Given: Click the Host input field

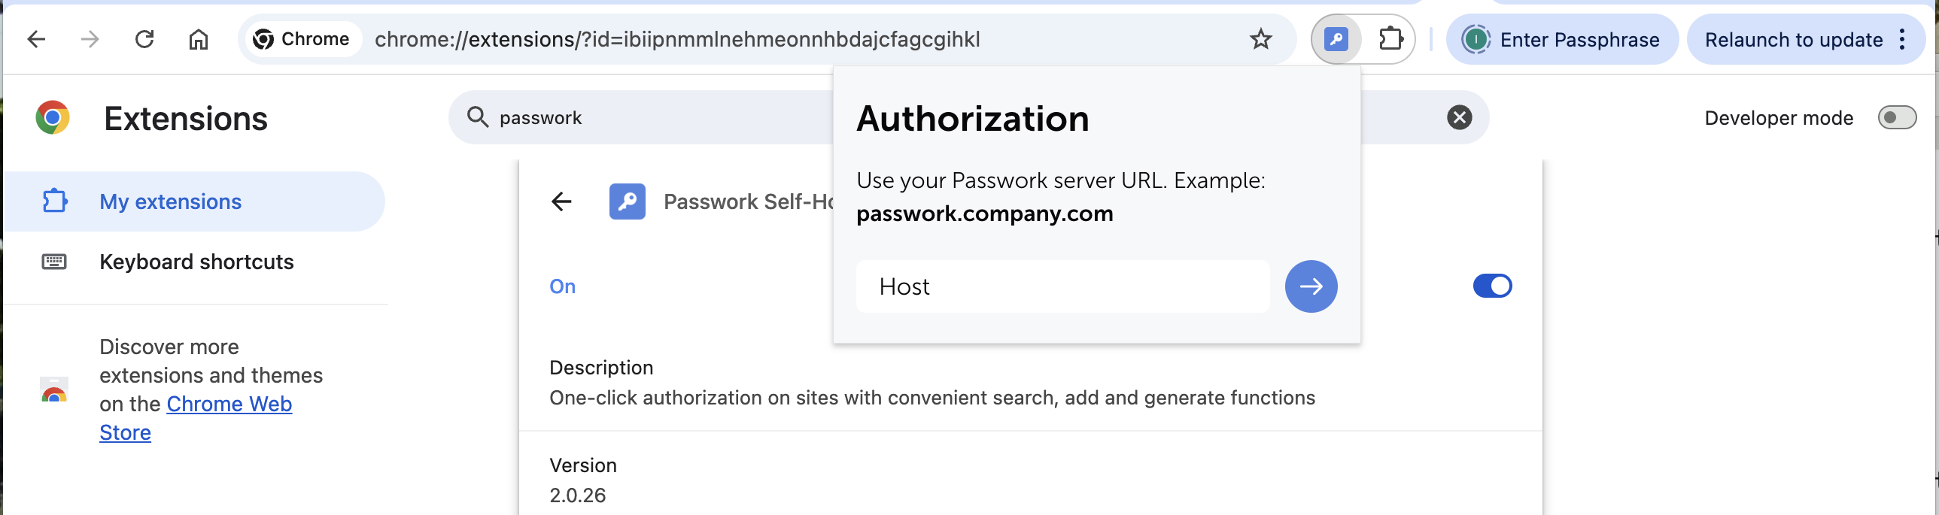Looking at the screenshot, I should (x=1062, y=286).
